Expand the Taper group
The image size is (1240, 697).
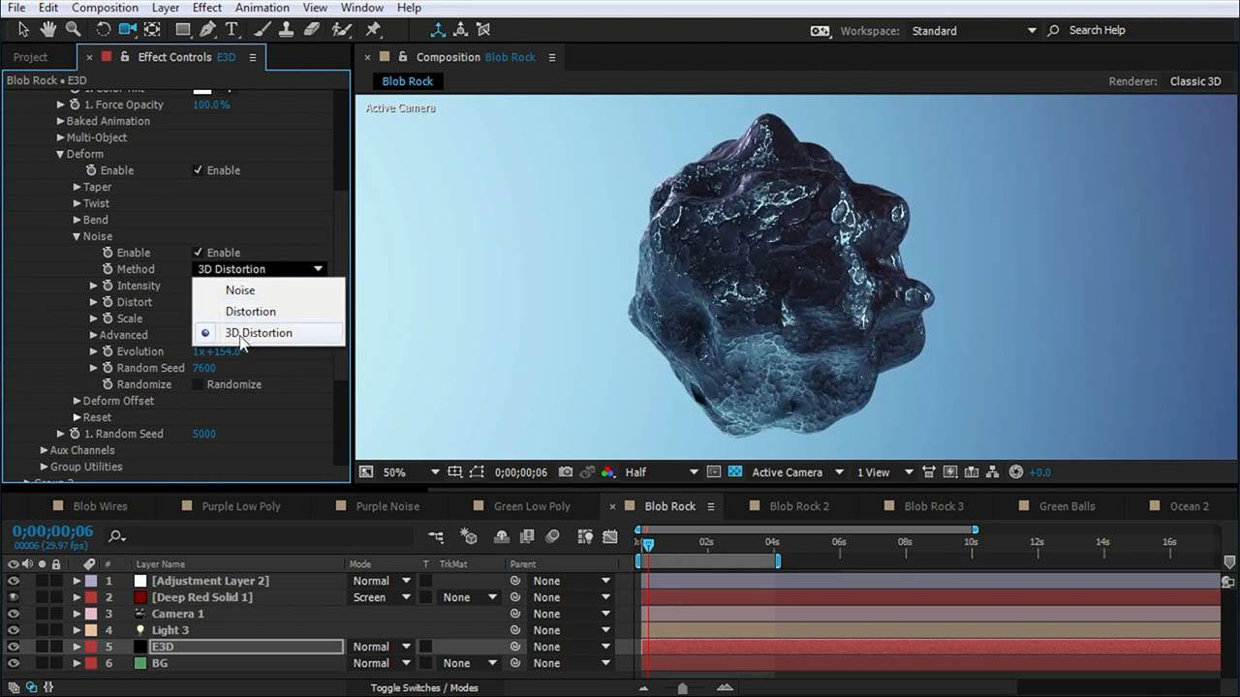pos(77,187)
